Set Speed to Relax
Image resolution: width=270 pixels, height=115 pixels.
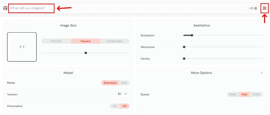[233, 94]
